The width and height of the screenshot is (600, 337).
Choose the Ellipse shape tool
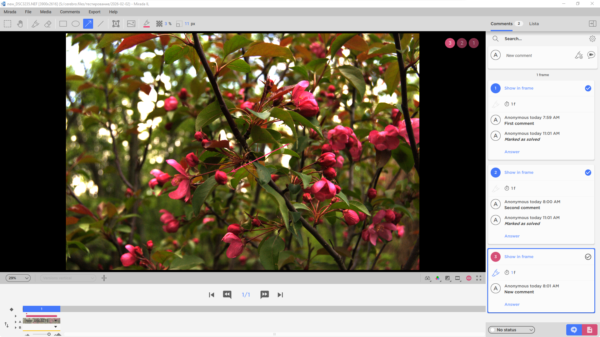76,24
